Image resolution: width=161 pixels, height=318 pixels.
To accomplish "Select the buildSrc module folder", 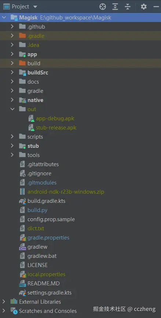I will pyautogui.click(x=38, y=72).
